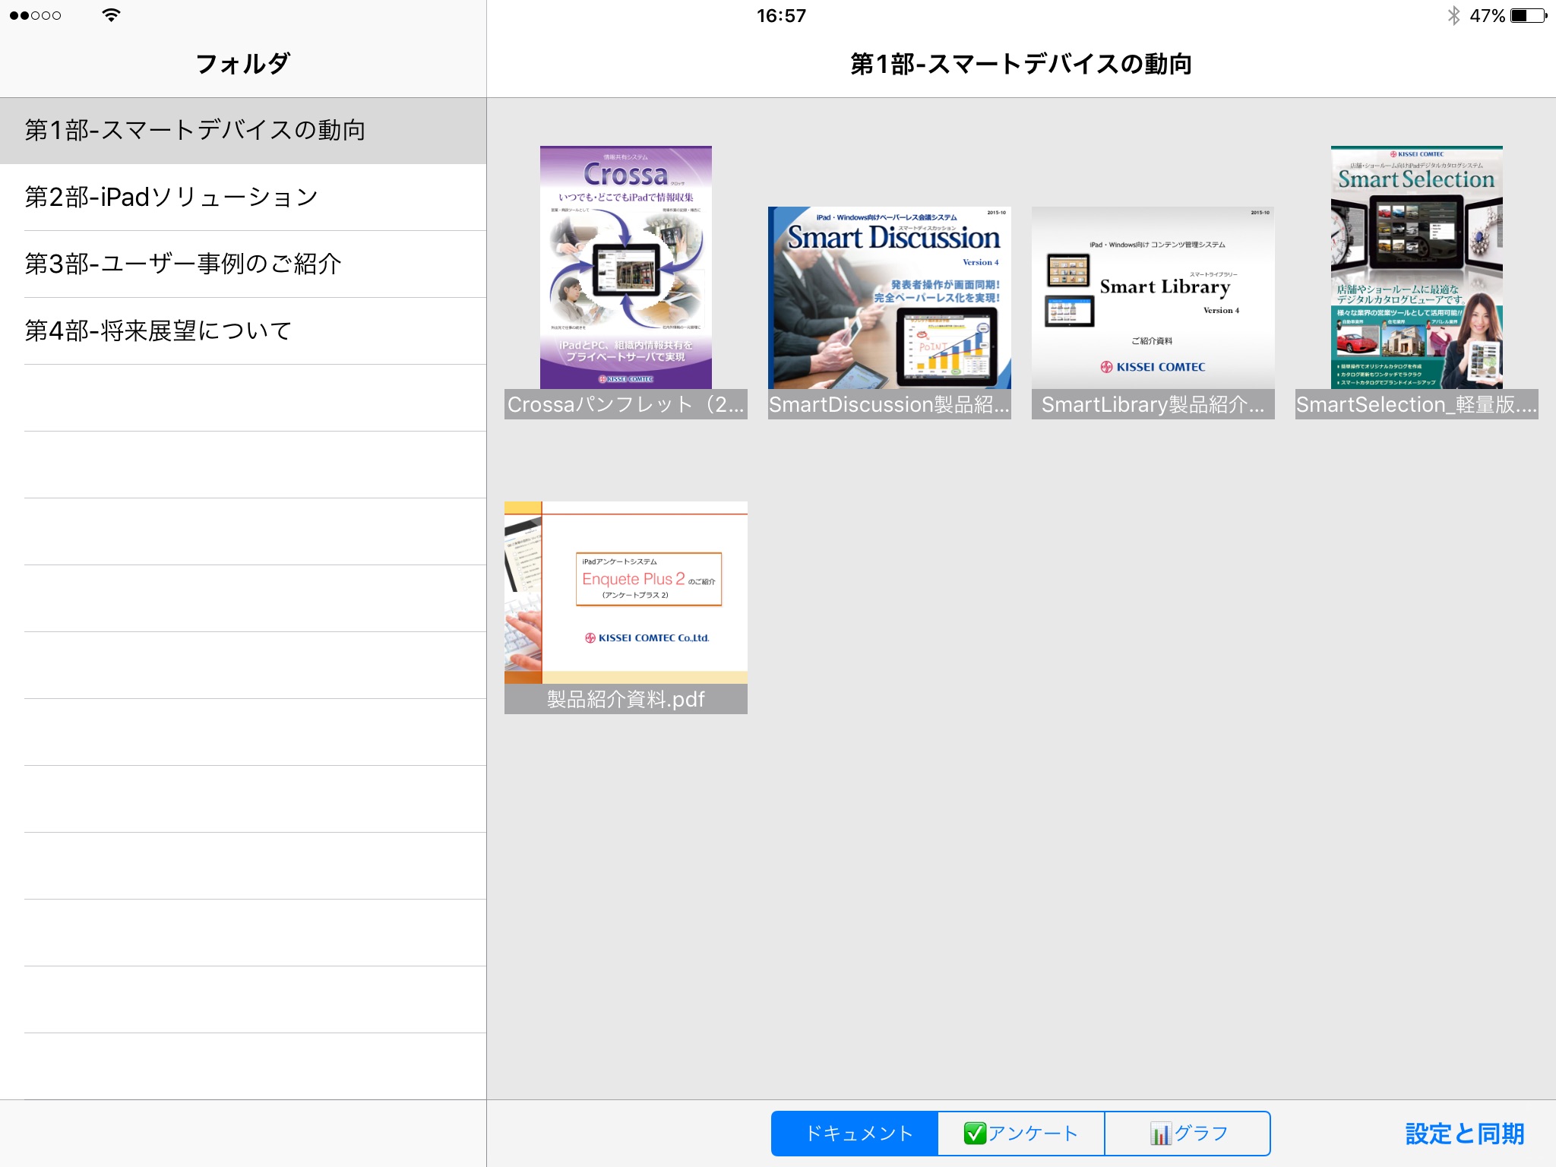Click the SmartLibrary製品紹介 file name label
Screen dimensions: 1556x1167
pyautogui.click(x=1153, y=404)
